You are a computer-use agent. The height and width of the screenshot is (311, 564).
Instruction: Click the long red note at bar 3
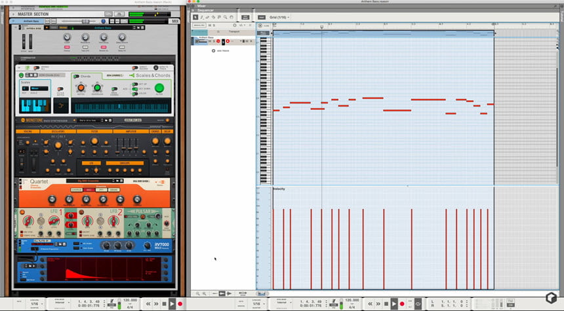397,110
